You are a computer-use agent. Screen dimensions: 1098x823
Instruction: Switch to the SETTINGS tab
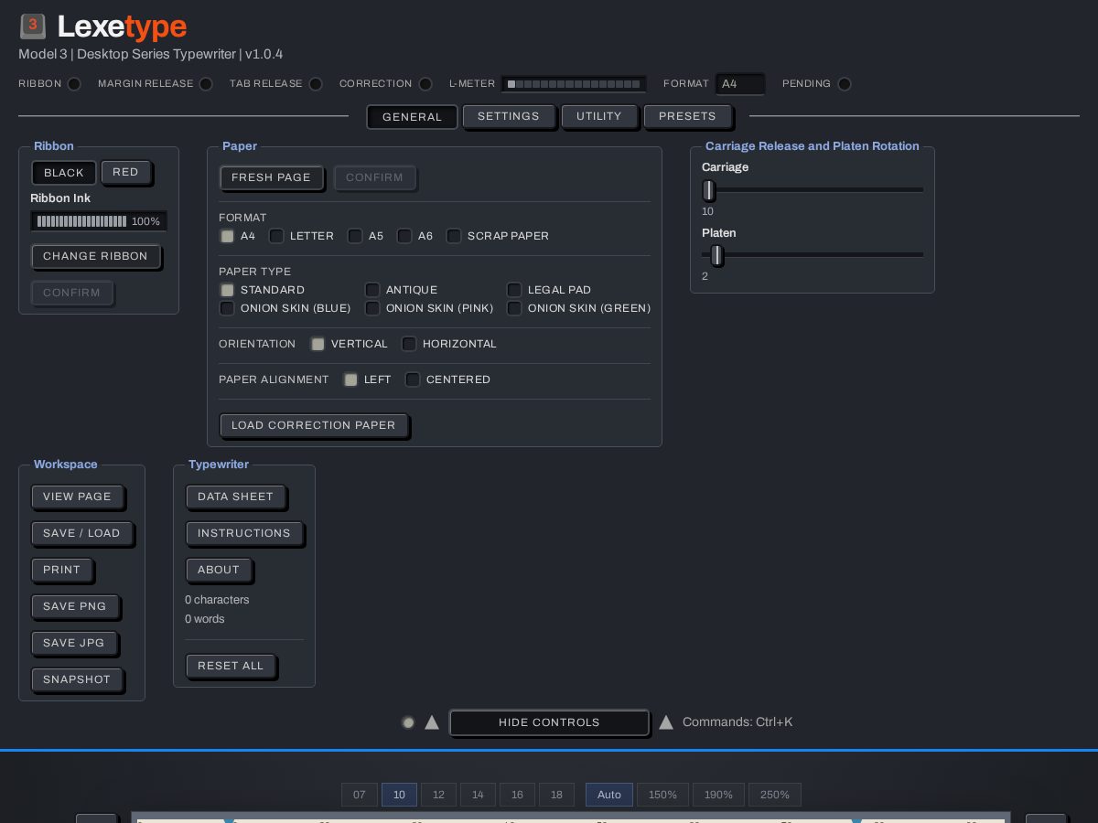[509, 116]
